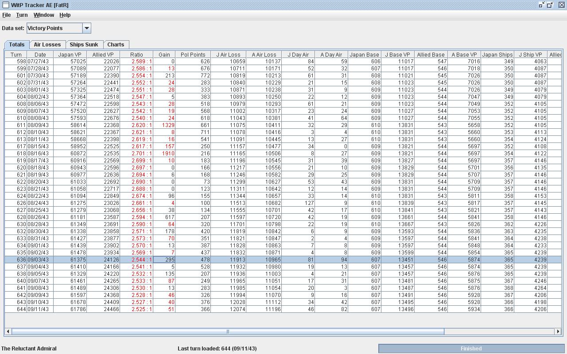Sort by the Allied VP column header
This screenshot has height=354, width=567.
pyautogui.click(x=103, y=55)
